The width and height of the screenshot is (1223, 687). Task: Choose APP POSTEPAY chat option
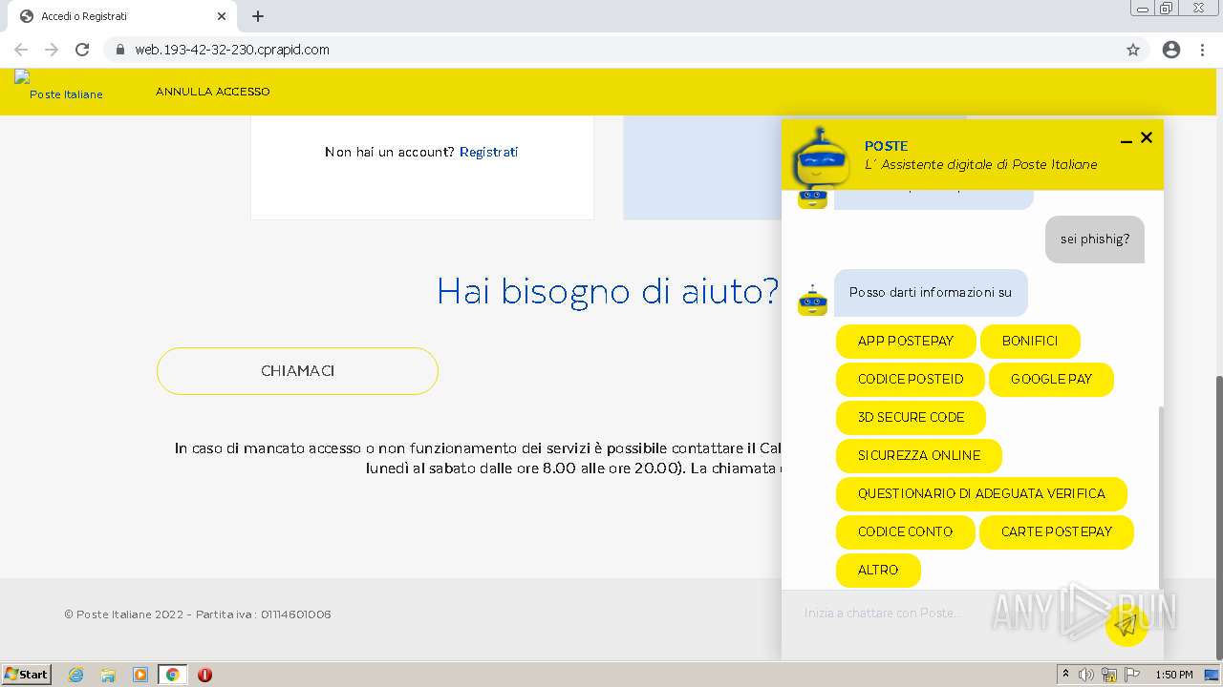[x=906, y=341]
